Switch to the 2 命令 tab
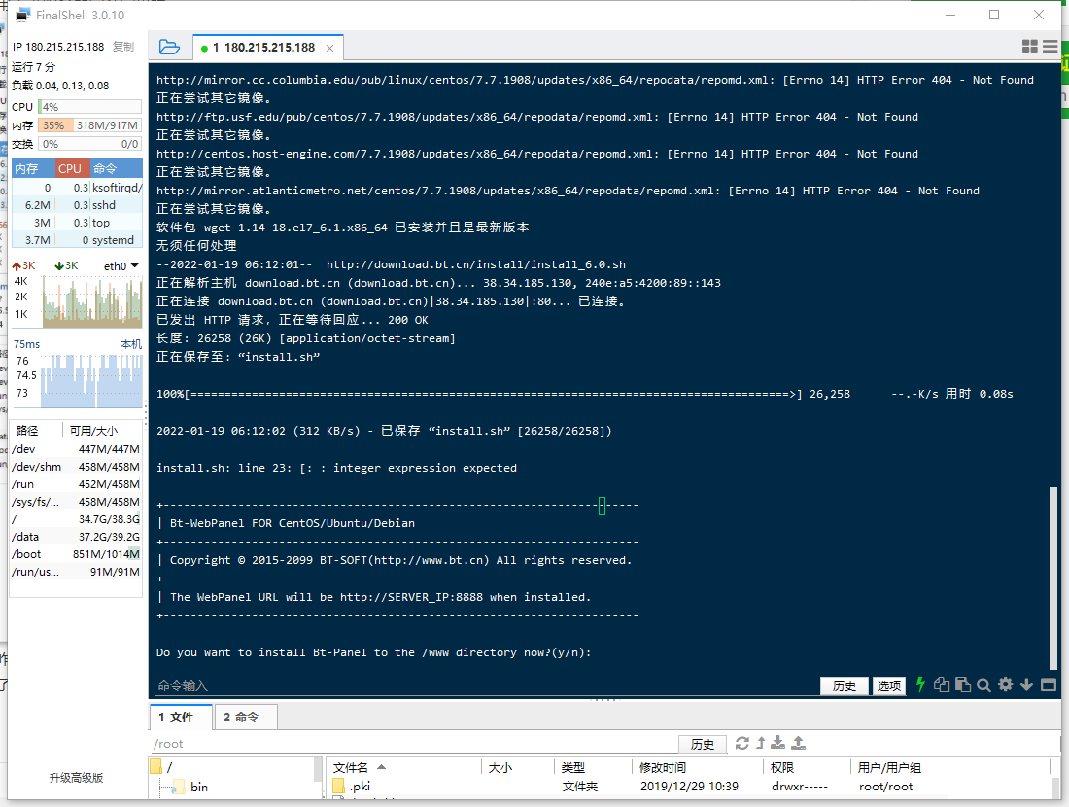 coord(246,717)
